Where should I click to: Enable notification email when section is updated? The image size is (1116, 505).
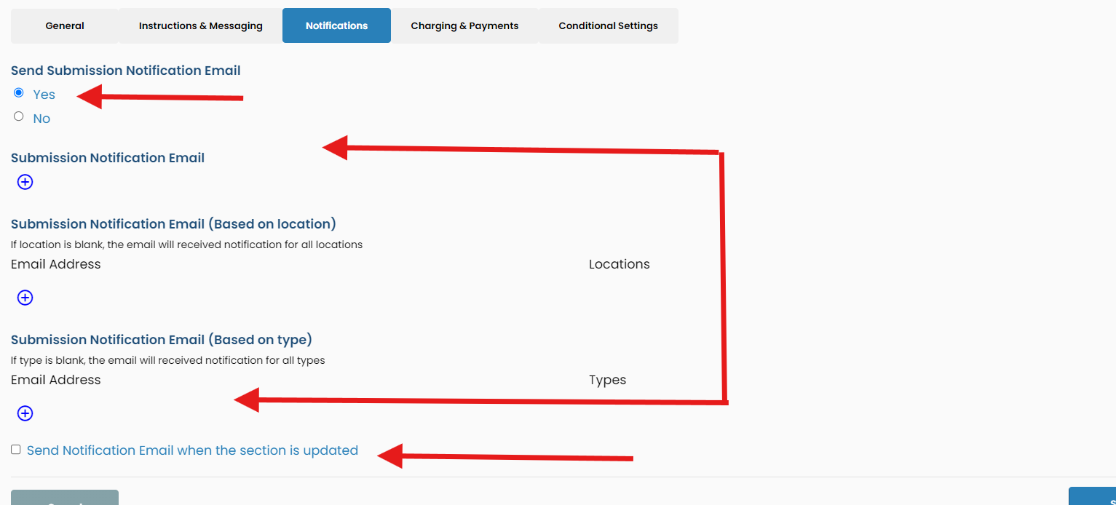click(x=16, y=450)
